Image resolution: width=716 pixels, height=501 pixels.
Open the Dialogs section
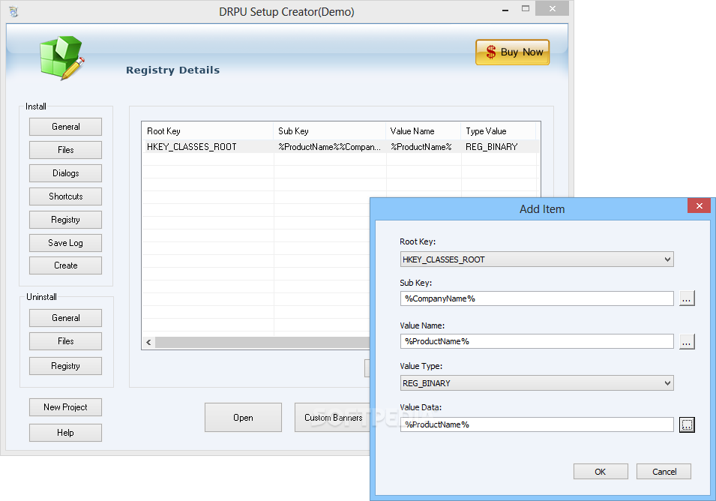coord(65,173)
